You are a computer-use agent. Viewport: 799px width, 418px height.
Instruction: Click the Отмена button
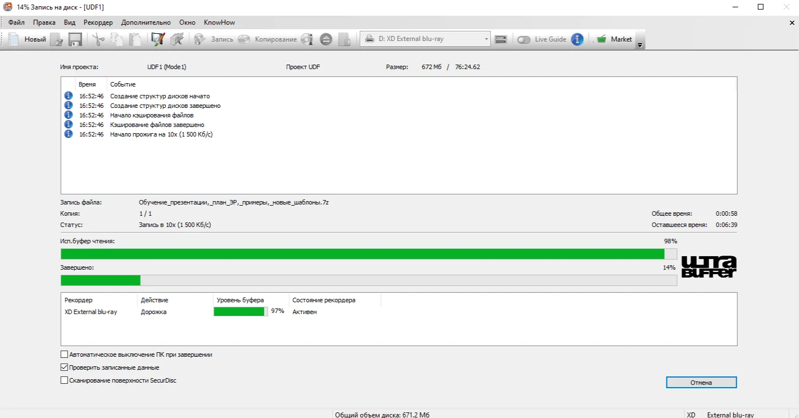click(702, 383)
